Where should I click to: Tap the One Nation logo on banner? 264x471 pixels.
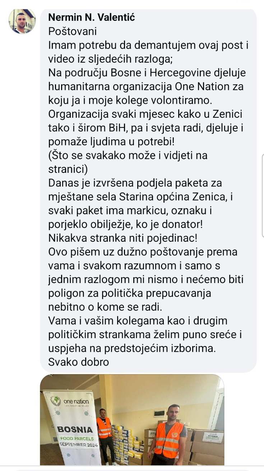click(70, 401)
